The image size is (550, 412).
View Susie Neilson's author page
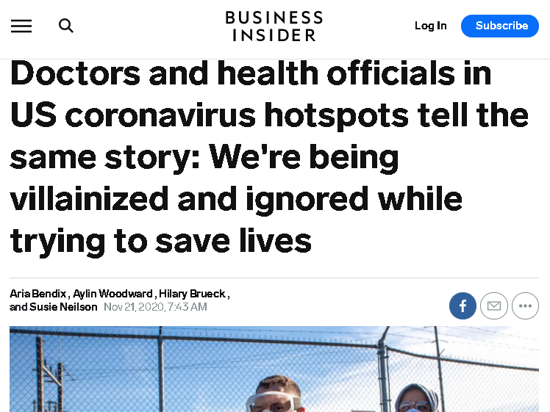[x=63, y=307]
